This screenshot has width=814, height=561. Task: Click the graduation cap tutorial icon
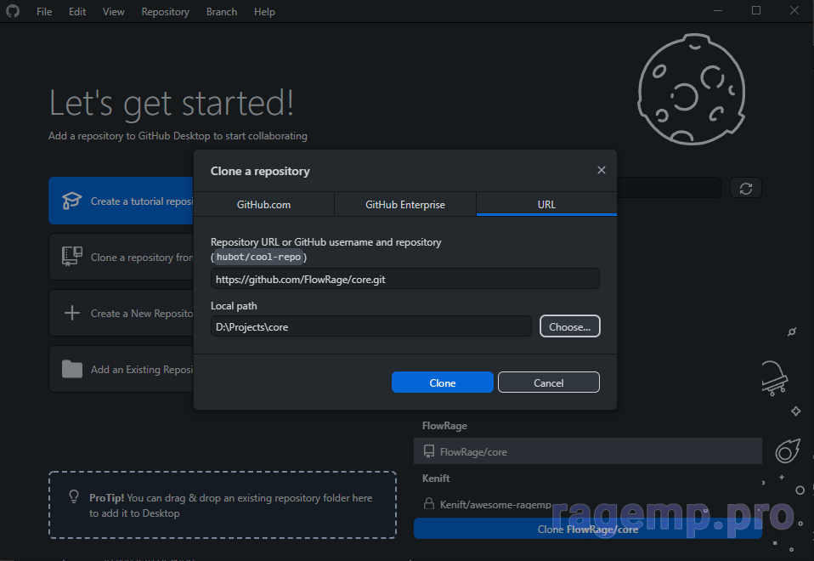[x=71, y=201]
